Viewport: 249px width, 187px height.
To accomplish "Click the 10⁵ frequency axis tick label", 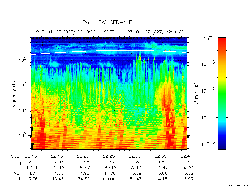I will click(x=25, y=60).
